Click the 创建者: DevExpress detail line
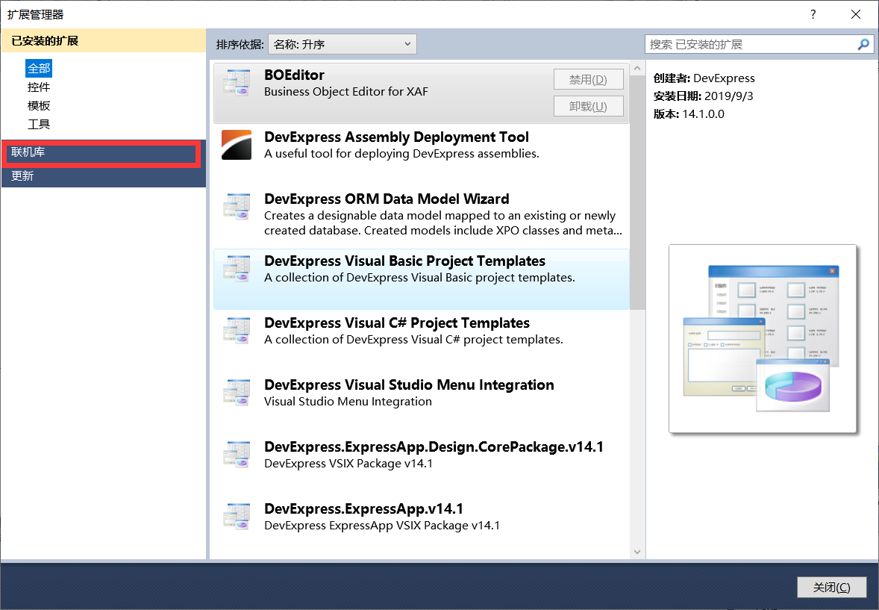Image resolution: width=879 pixels, height=610 pixels. (704, 78)
